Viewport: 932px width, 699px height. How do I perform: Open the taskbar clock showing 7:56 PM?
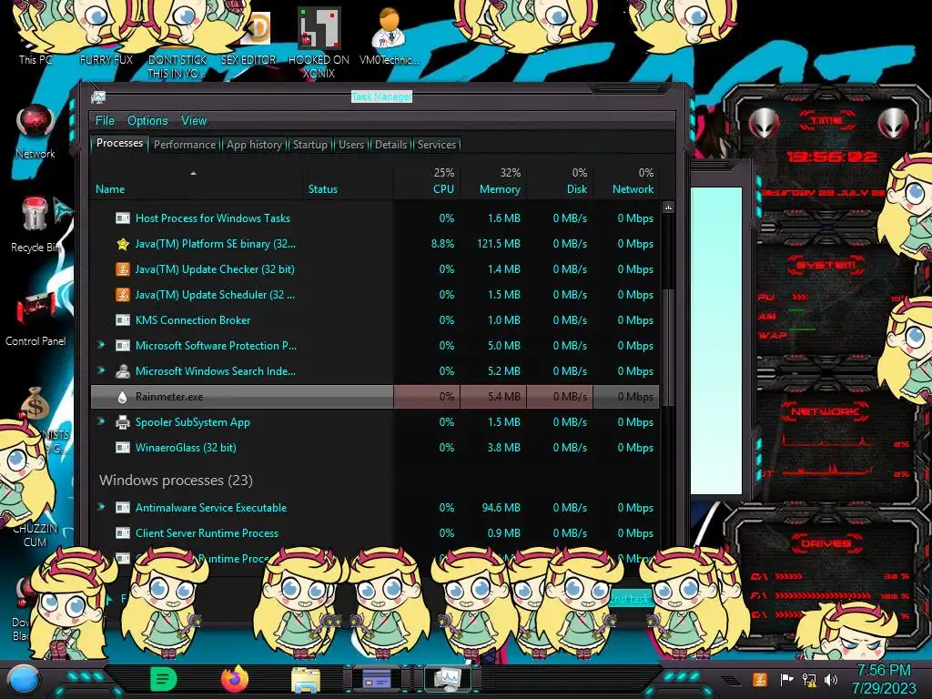click(884, 679)
